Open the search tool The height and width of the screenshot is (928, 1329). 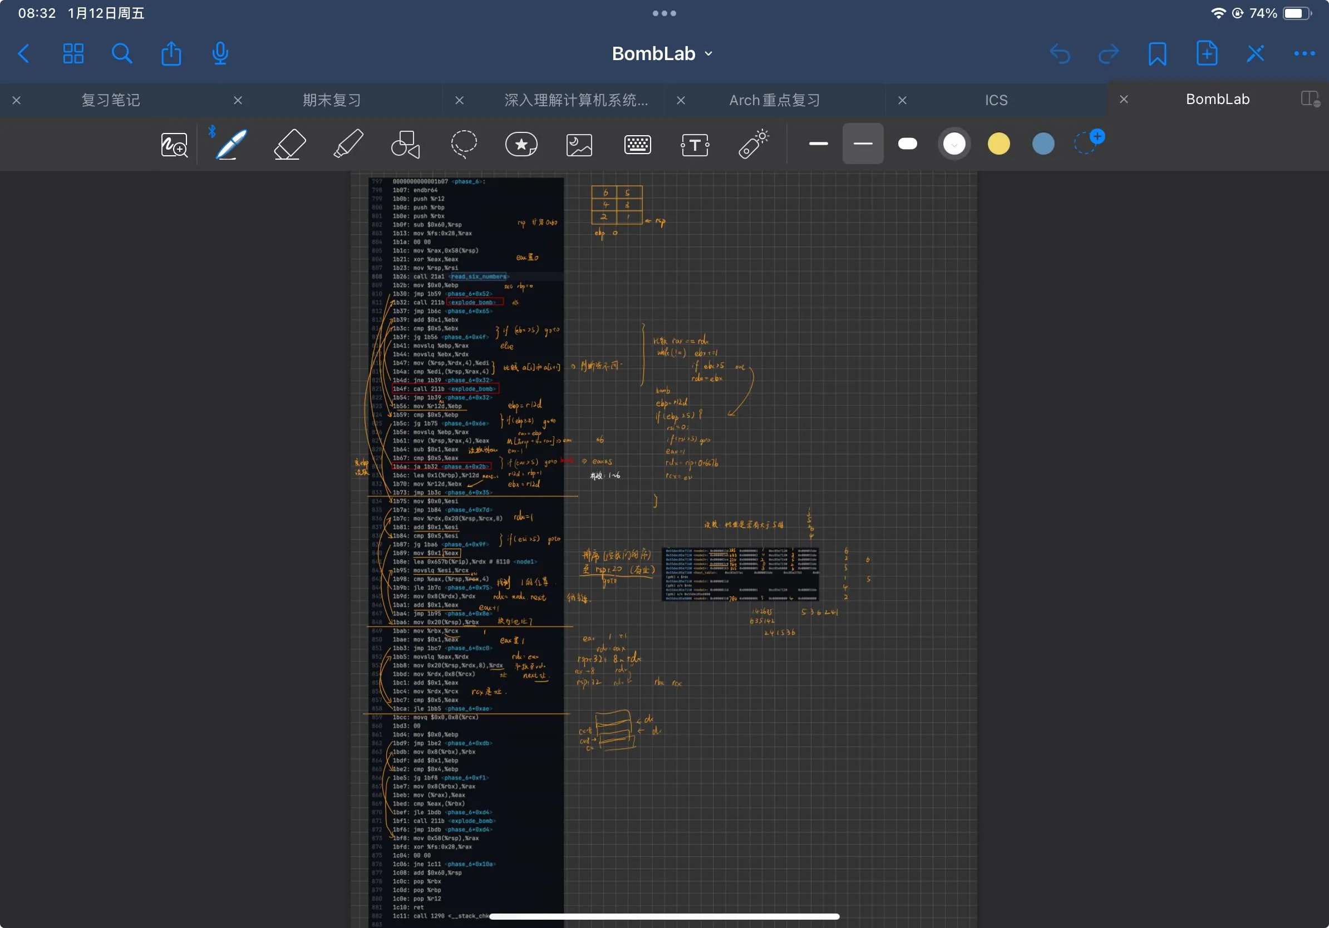(x=121, y=54)
